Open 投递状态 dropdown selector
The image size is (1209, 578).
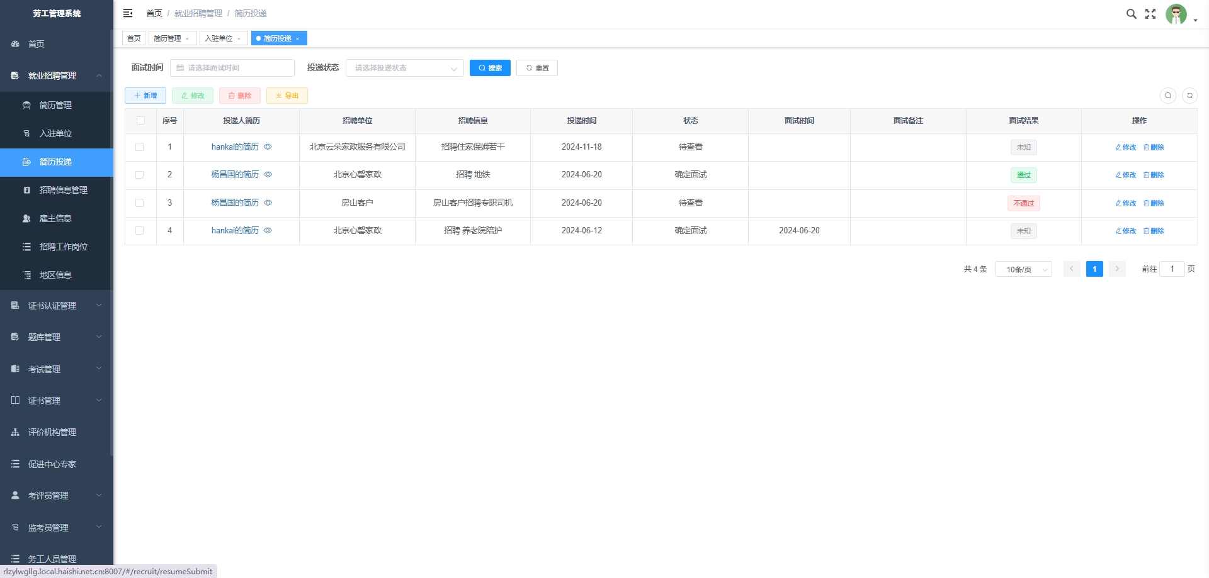(x=405, y=68)
